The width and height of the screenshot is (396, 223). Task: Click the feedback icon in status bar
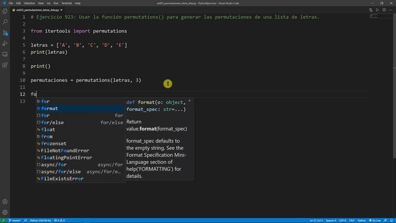pyautogui.click(x=385, y=221)
